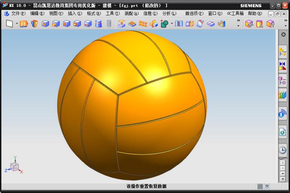Screen dimensions: 290x193
Task: Open the Sketch icon dropdown arrow
Action: pyautogui.click(x=16, y=24)
